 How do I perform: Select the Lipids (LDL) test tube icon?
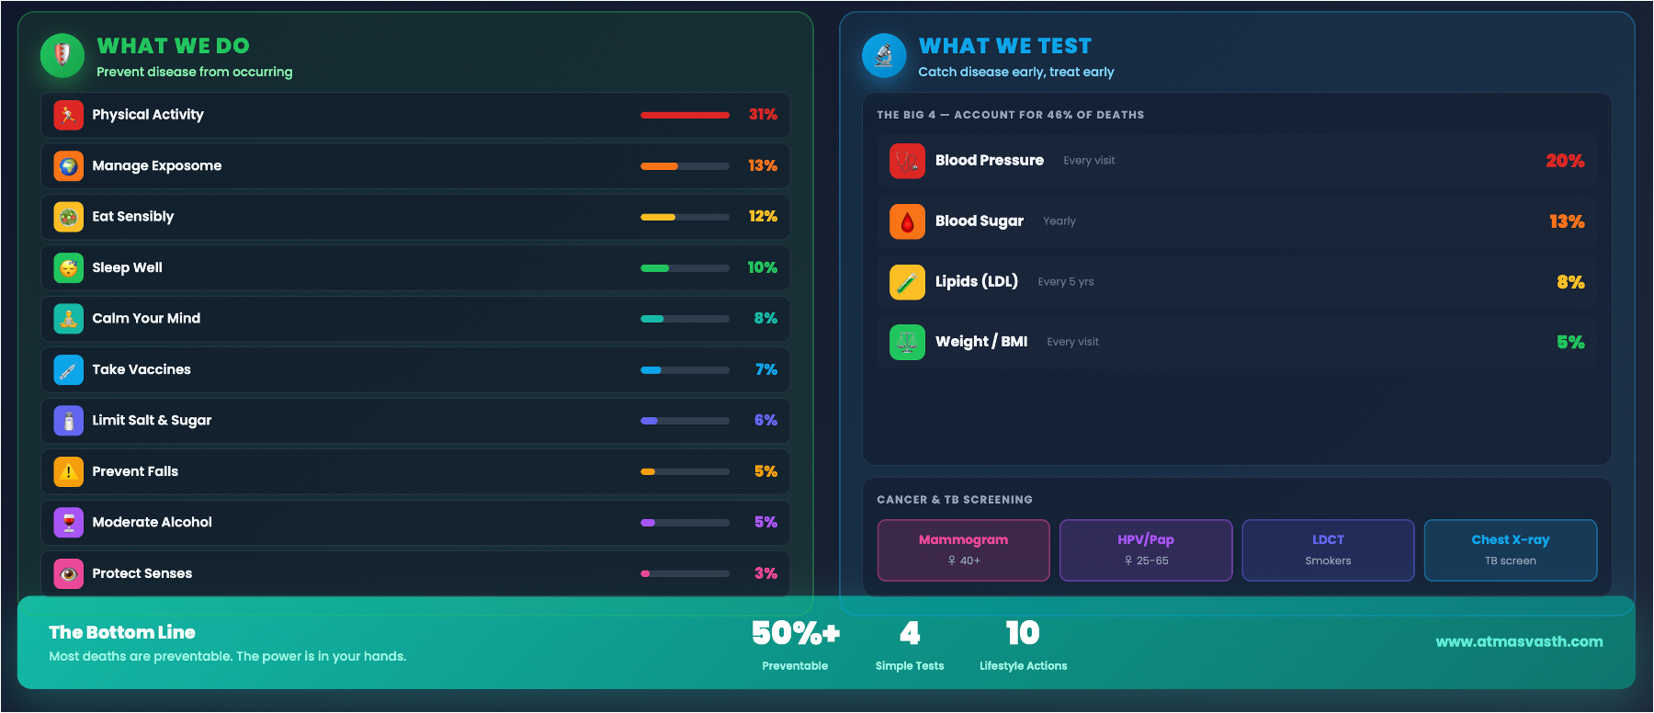click(907, 282)
